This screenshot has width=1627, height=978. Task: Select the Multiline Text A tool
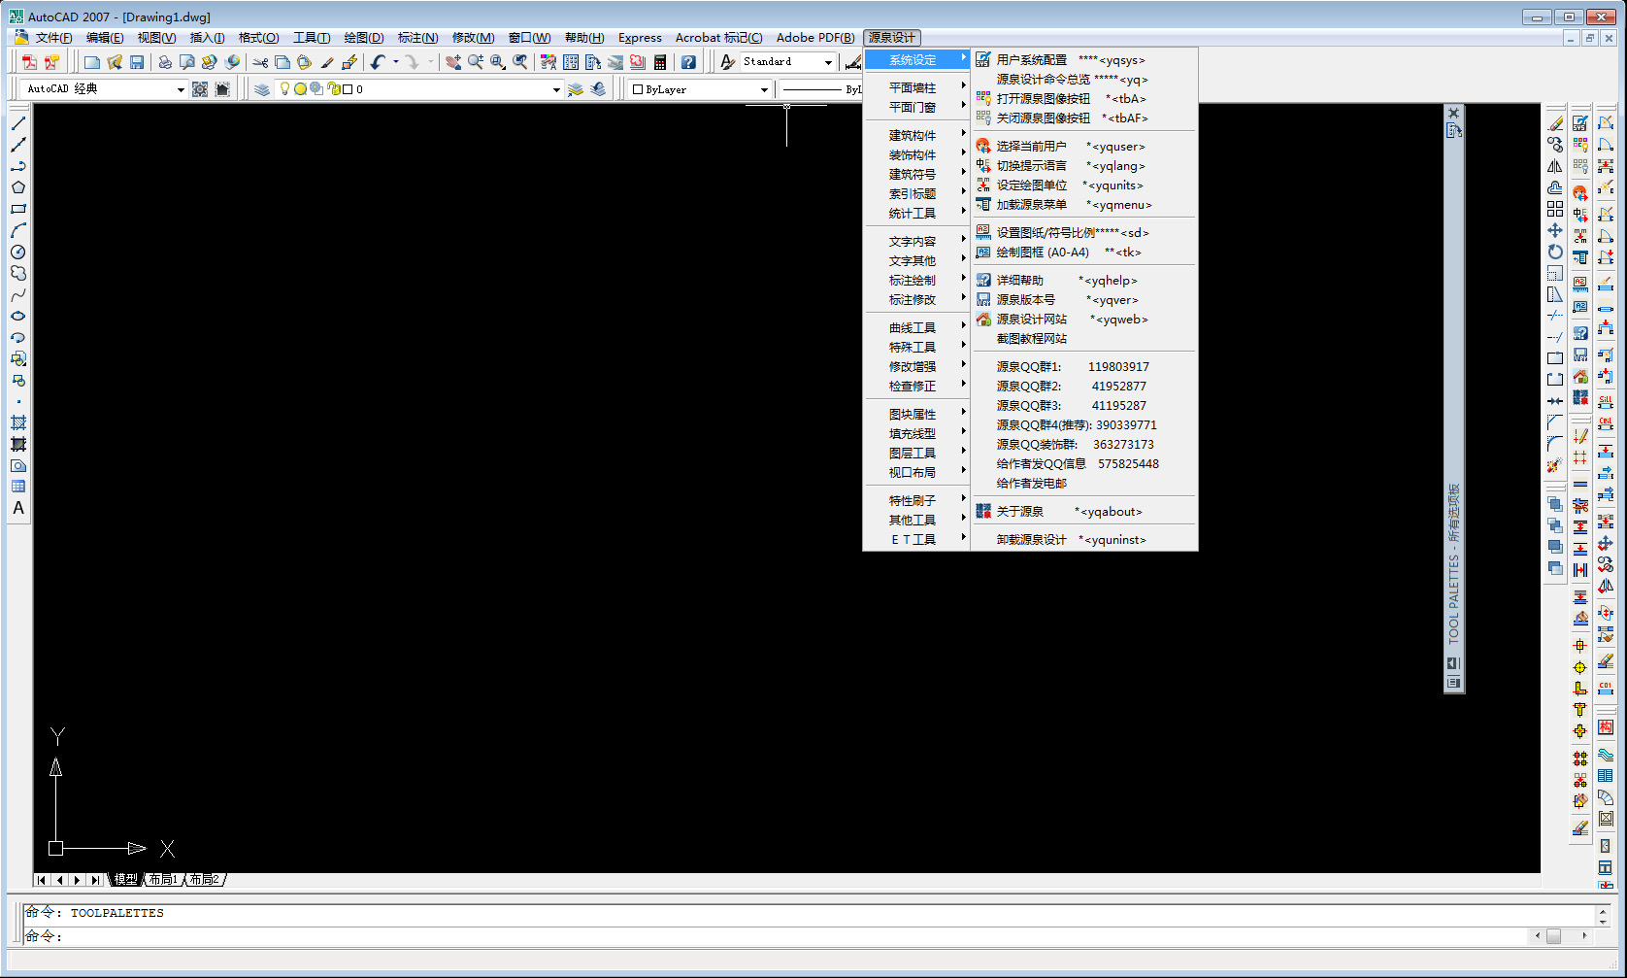click(x=18, y=508)
